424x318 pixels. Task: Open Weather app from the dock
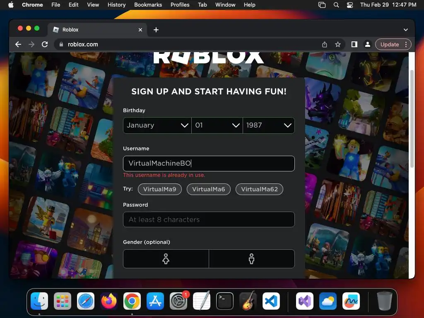pyautogui.click(x=328, y=301)
